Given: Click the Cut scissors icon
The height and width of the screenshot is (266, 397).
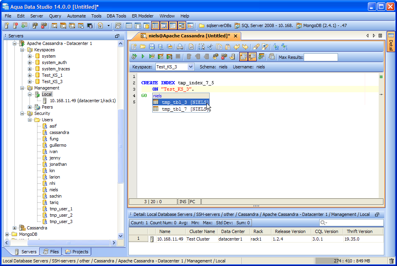Looking at the screenshot, I should pos(210,47).
